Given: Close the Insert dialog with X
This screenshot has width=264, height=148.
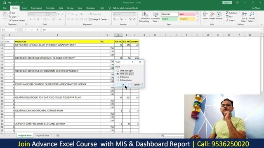Looking at the screenshot, I should click(x=140, y=62).
